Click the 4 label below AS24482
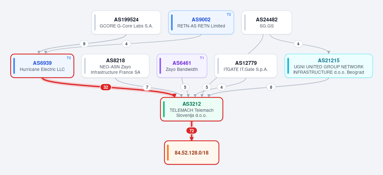 [298, 44]
